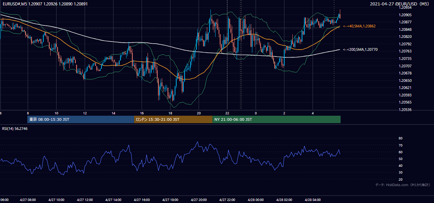Click the 50 level on the RSI scale
This screenshot has height=203, width=434.
[400, 159]
